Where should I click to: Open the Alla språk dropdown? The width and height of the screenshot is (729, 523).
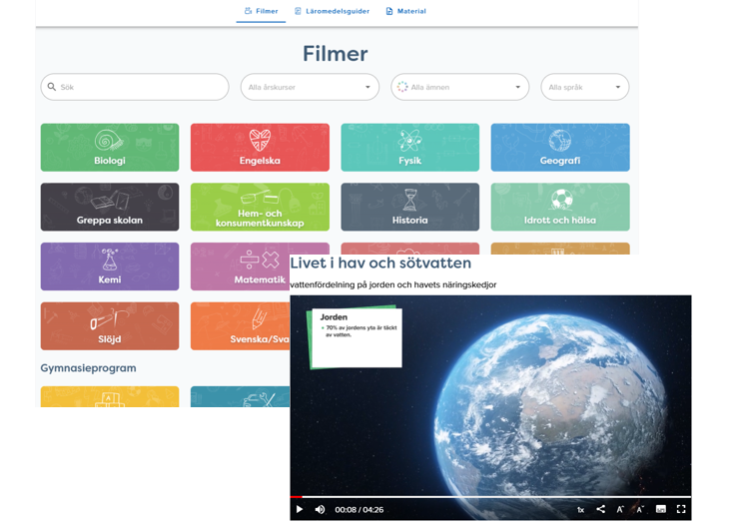point(584,87)
